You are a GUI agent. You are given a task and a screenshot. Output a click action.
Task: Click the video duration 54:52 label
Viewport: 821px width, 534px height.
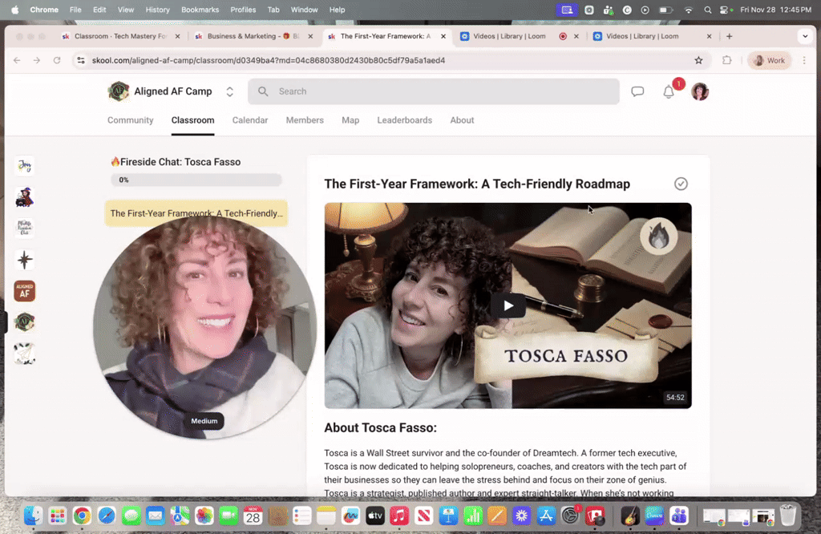pos(675,398)
